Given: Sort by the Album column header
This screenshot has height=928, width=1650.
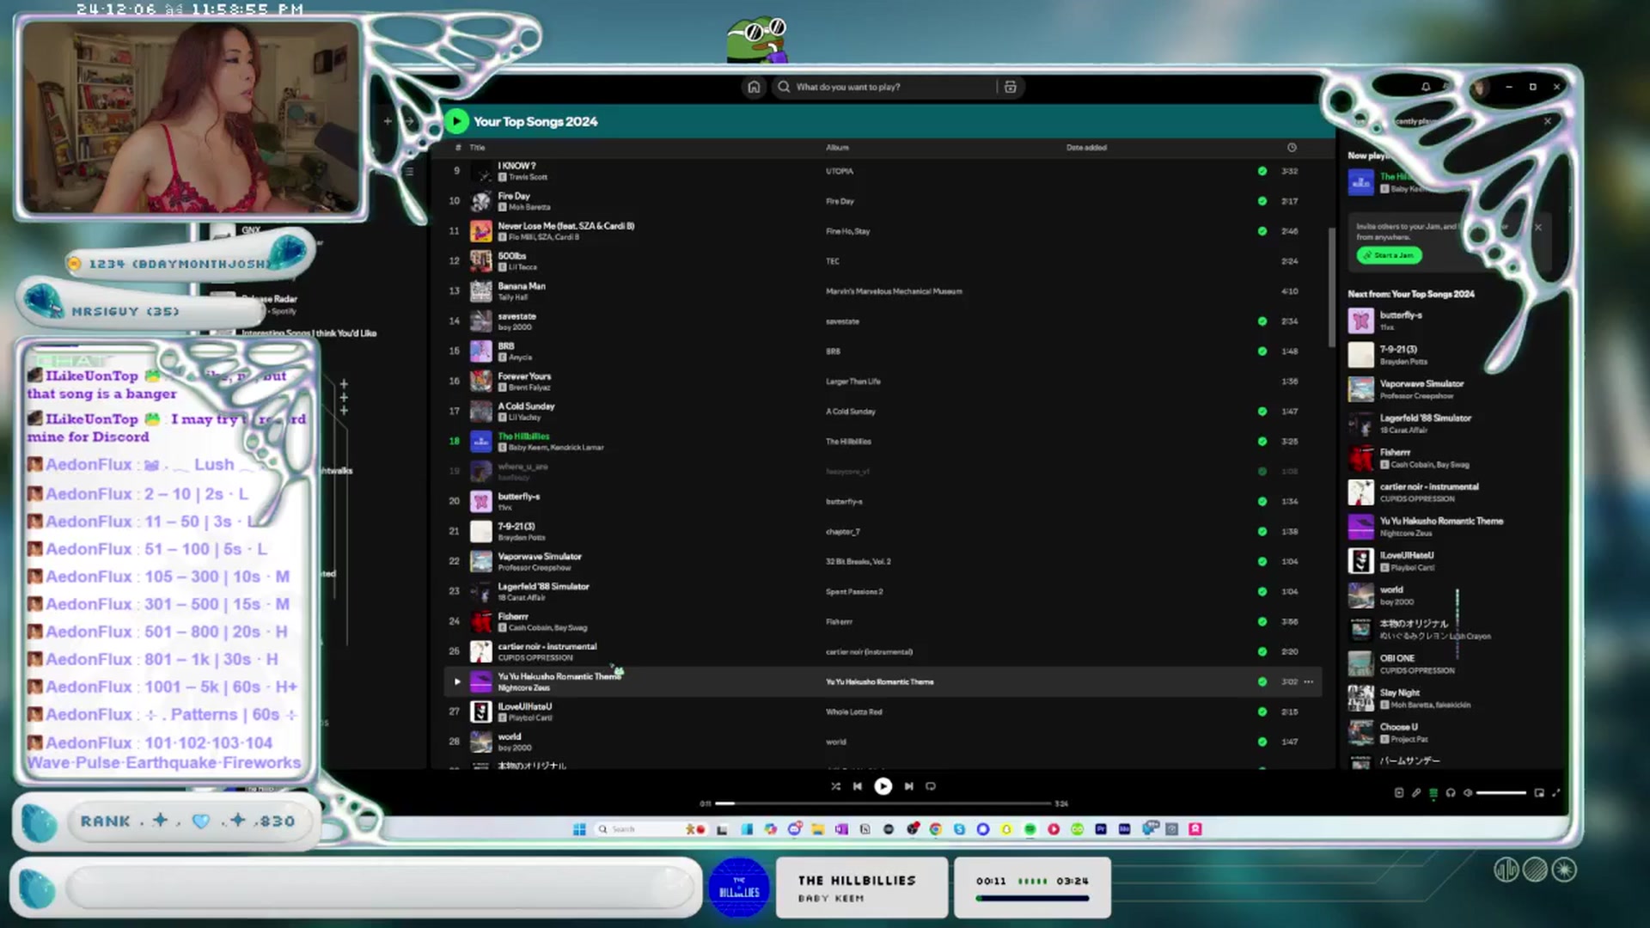Looking at the screenshot, I should [837, 148].
